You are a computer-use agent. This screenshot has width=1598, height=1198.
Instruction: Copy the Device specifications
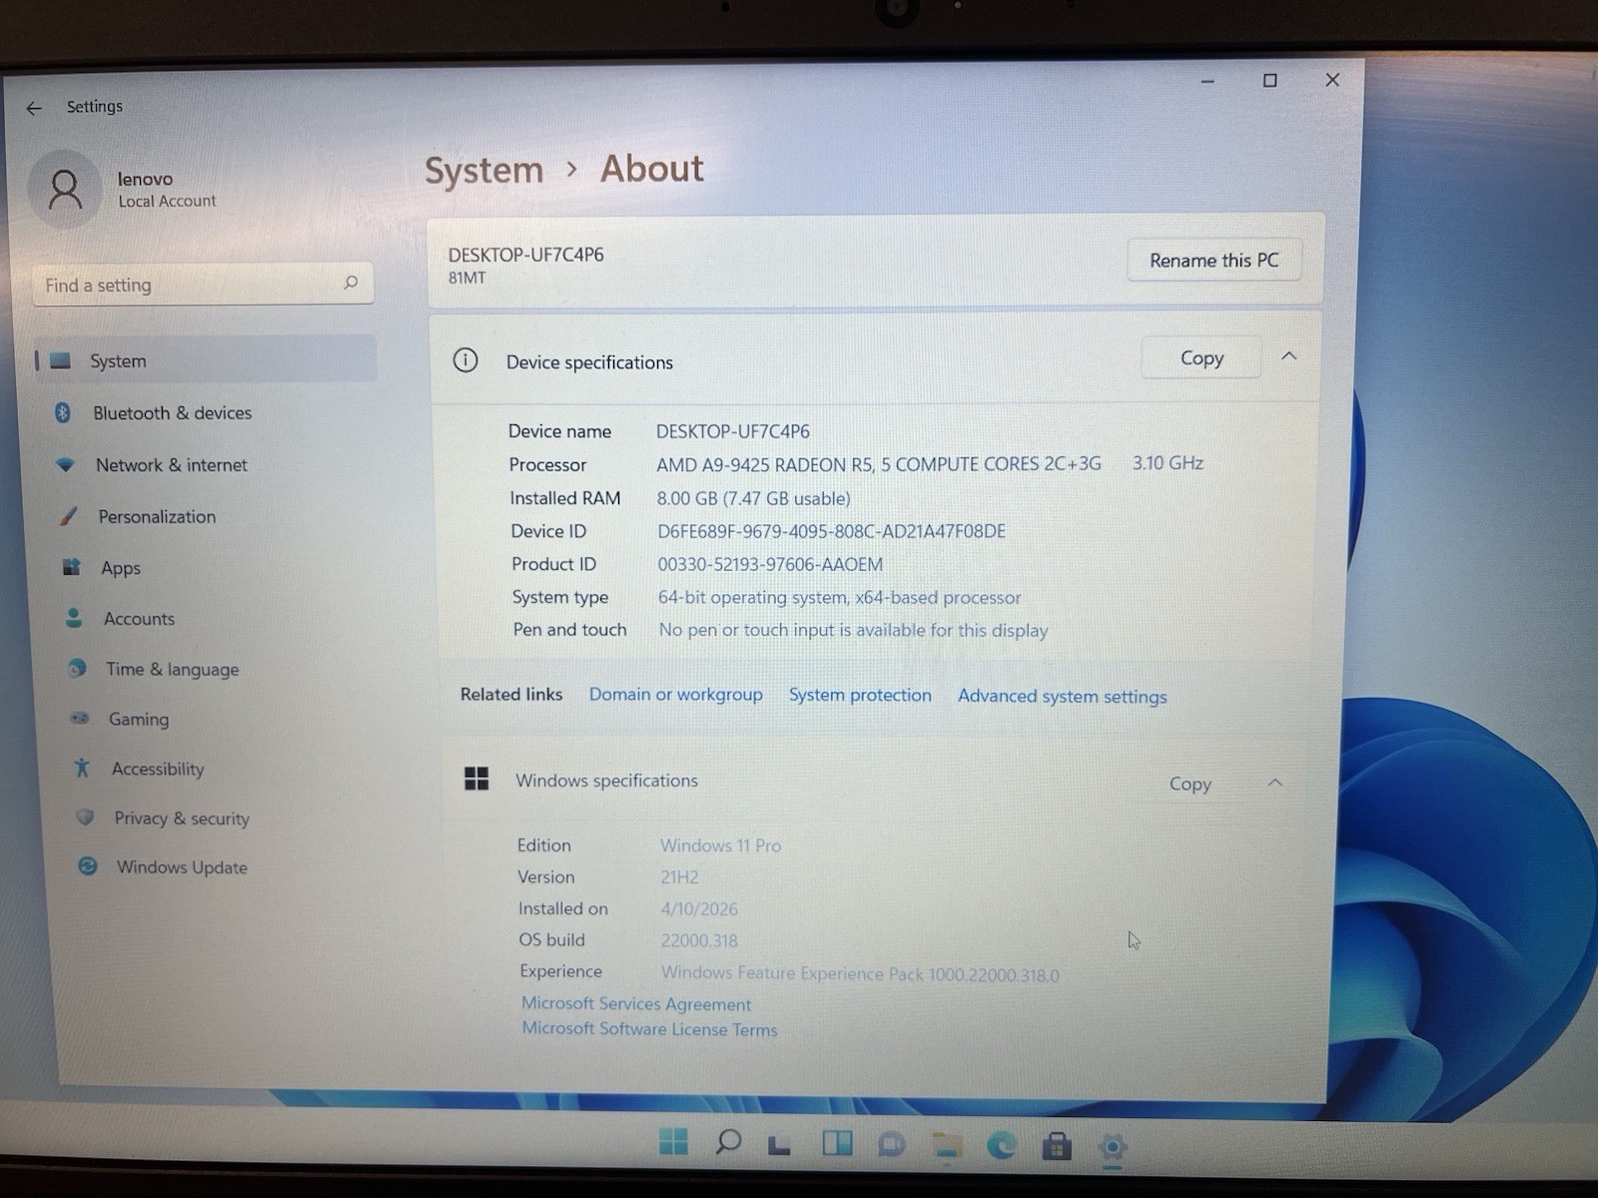pos(1201,358)
